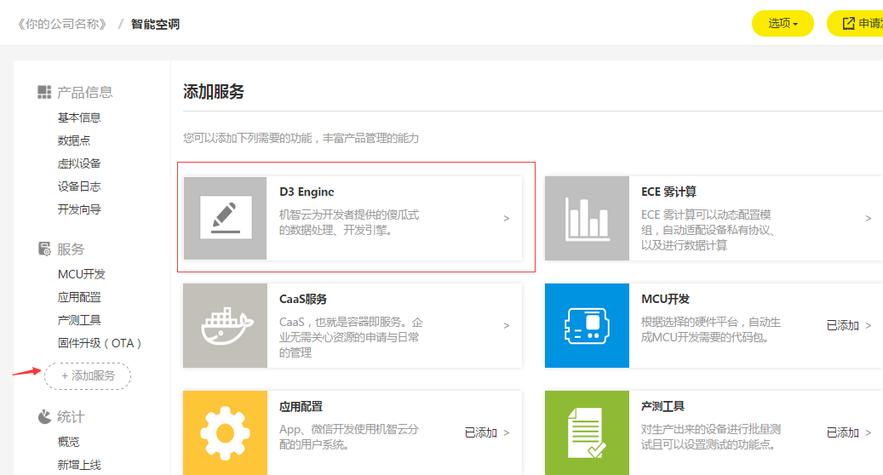Go to 虚拟设备 in the sidebar
Image resolution: width=883 pixels, height=475 pixels.
[79, 163]
